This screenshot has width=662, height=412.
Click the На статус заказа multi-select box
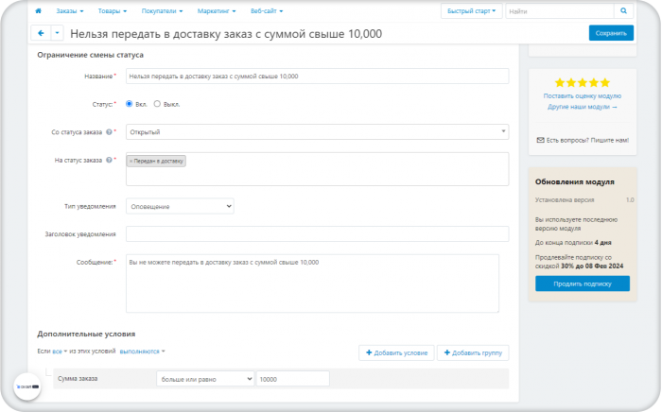(317, 169)
